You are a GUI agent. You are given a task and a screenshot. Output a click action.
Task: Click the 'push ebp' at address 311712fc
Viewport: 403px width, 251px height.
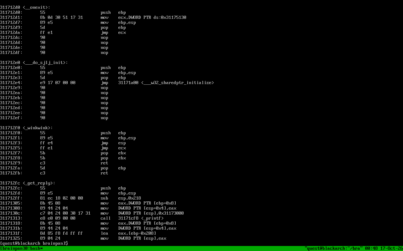(113, 188)
